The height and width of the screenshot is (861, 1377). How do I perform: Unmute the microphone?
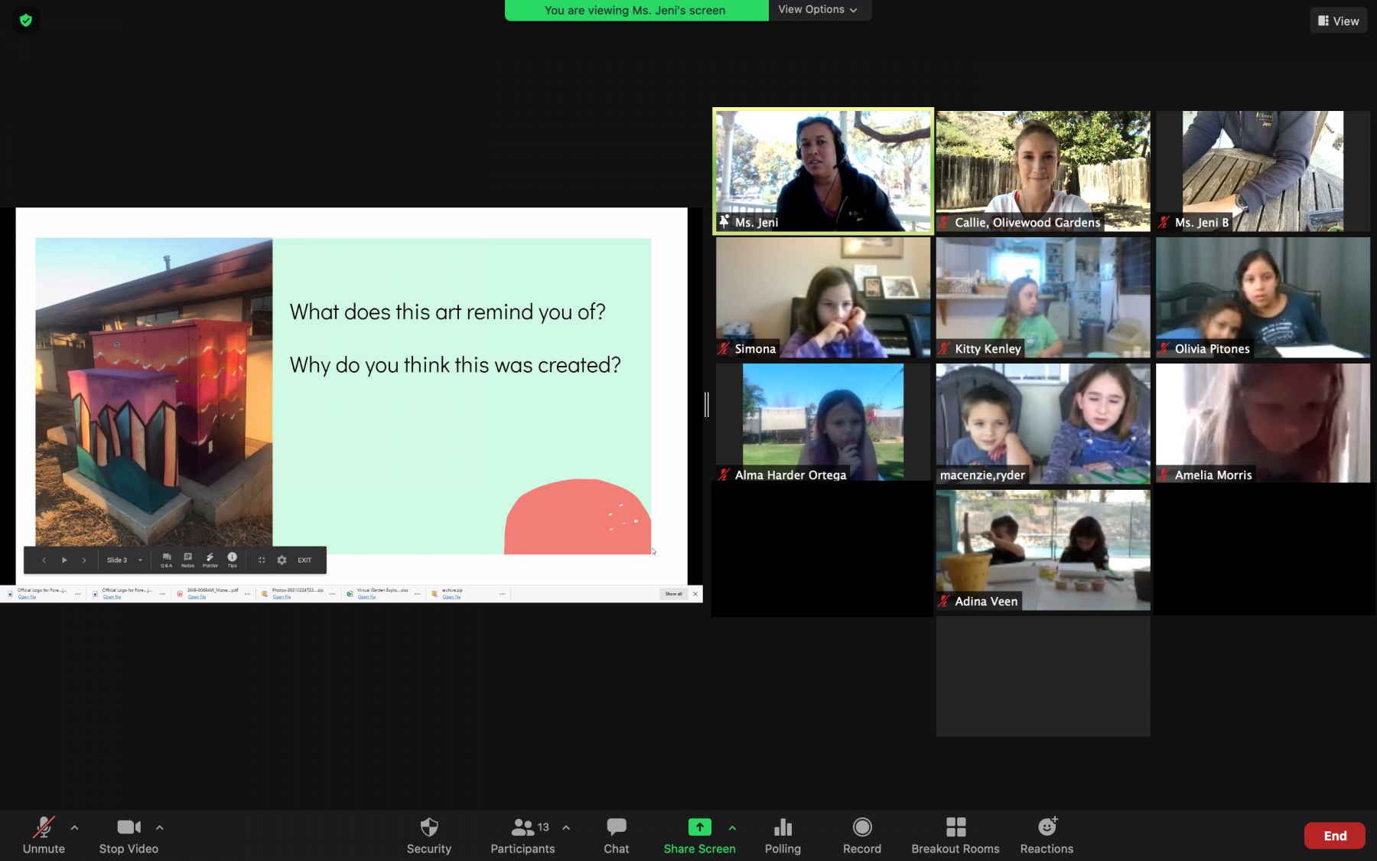[44, 835]
